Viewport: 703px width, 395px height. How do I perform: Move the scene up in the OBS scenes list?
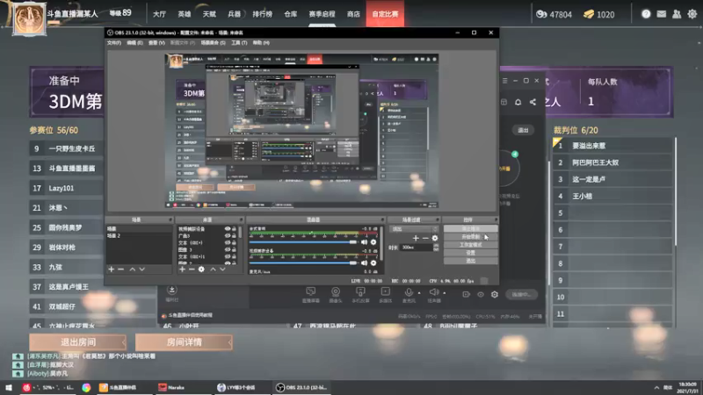click(x=133, y=269)
